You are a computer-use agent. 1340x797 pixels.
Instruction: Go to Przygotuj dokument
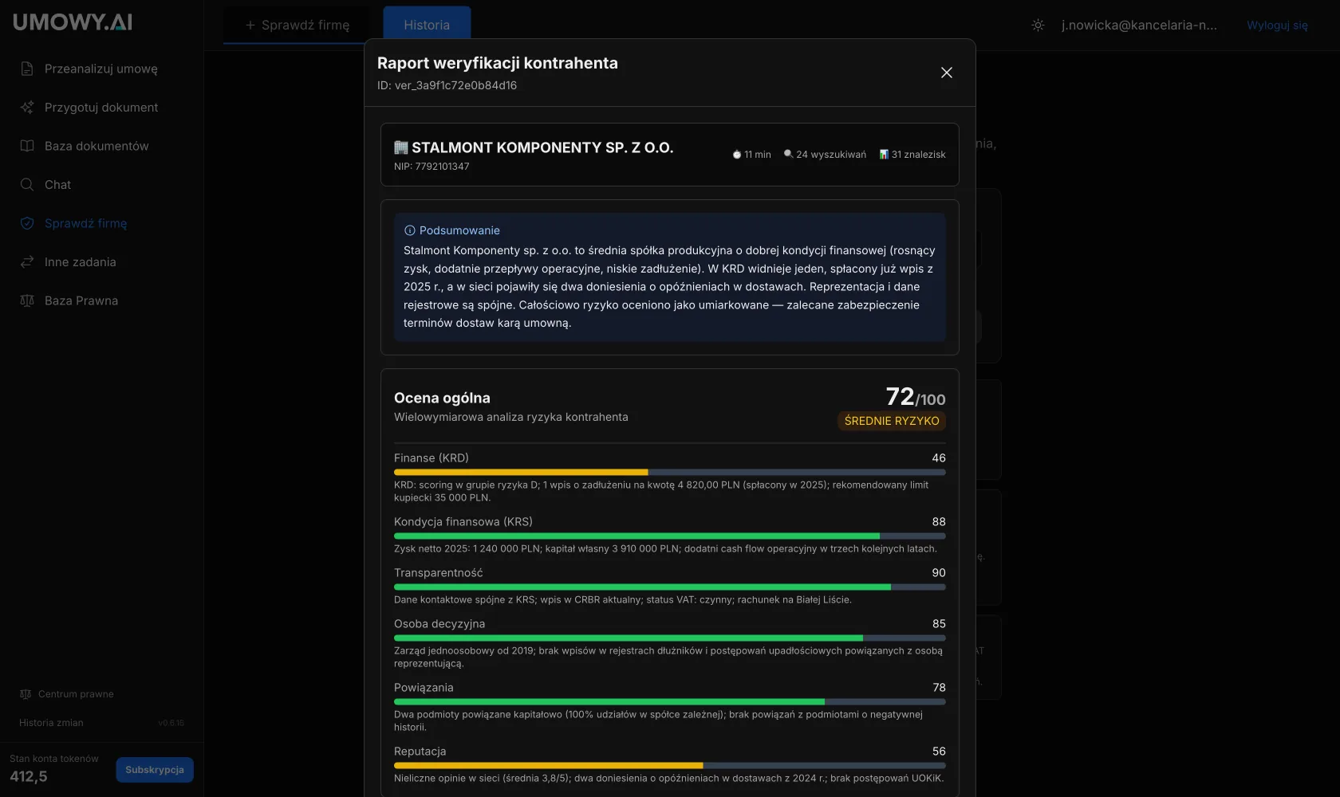click(101, 108)
